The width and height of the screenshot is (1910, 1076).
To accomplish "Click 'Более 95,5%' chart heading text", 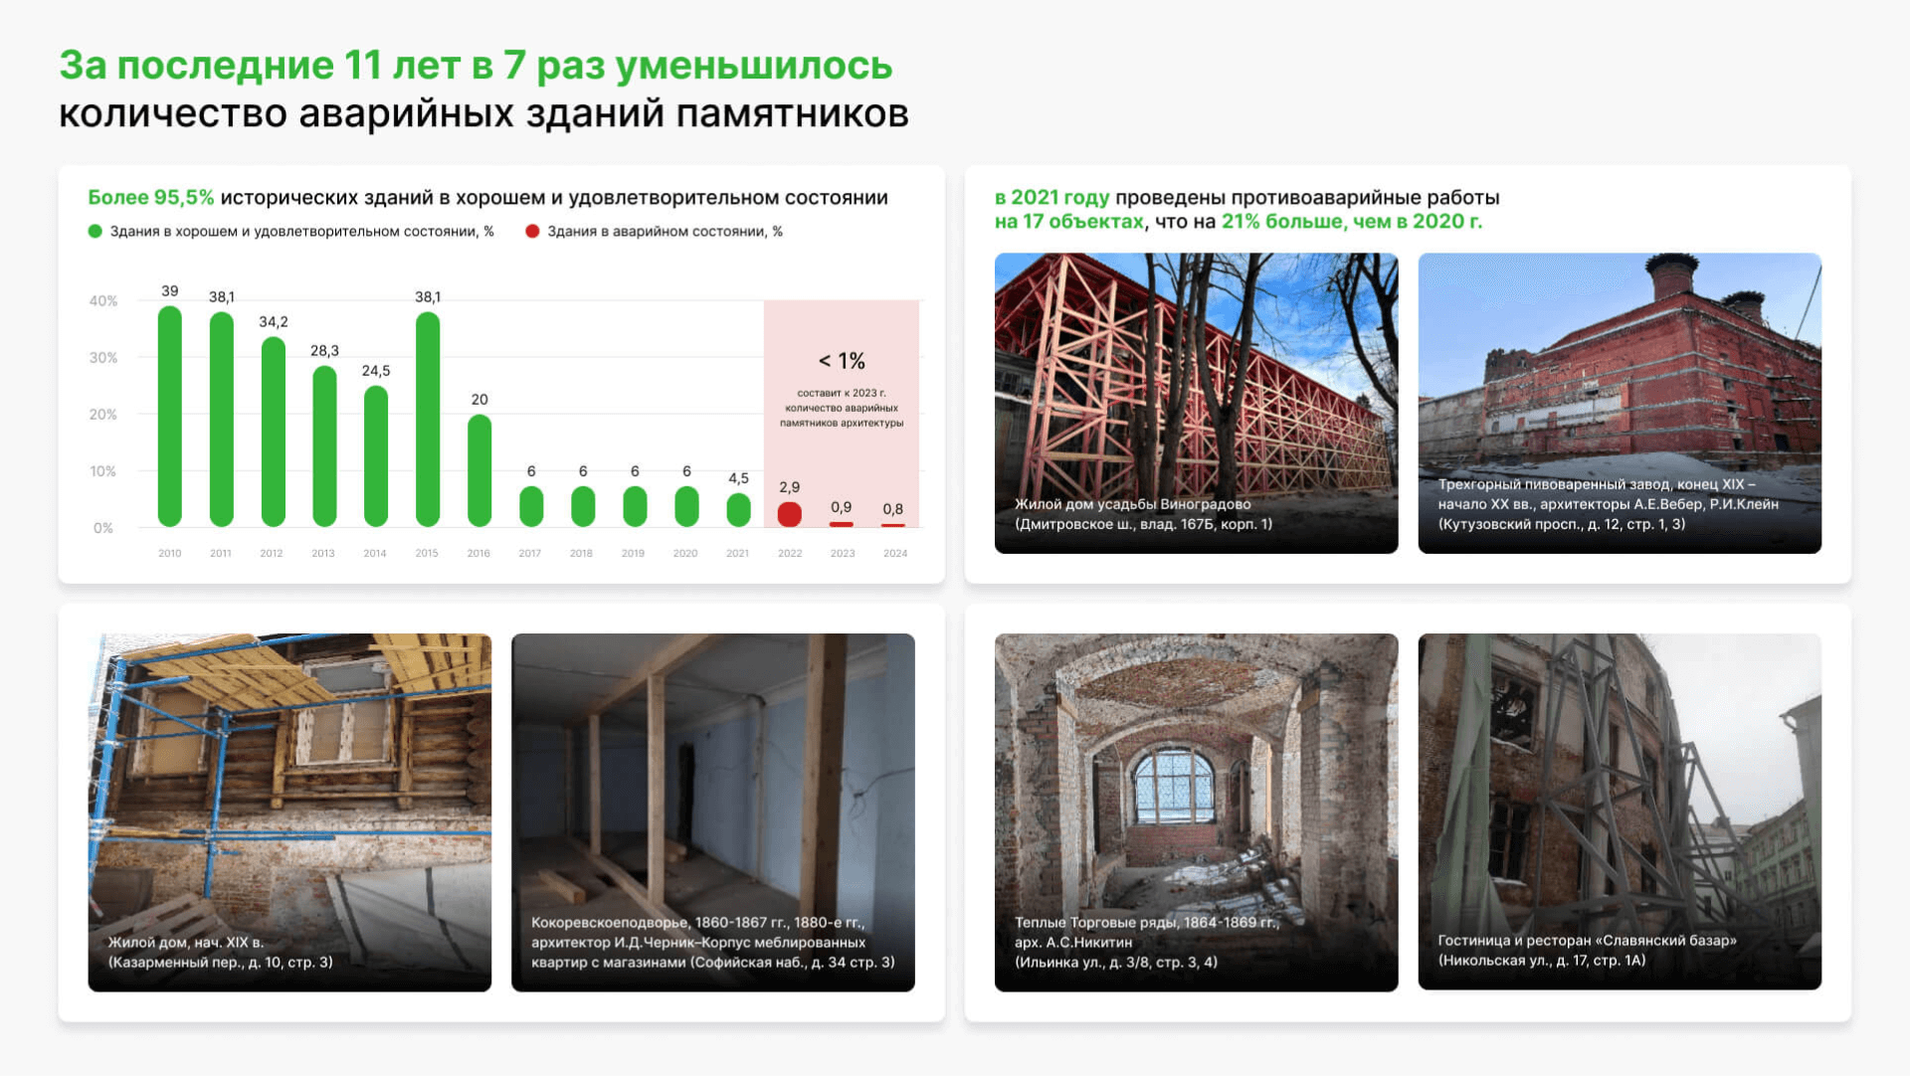I will 151,198.
